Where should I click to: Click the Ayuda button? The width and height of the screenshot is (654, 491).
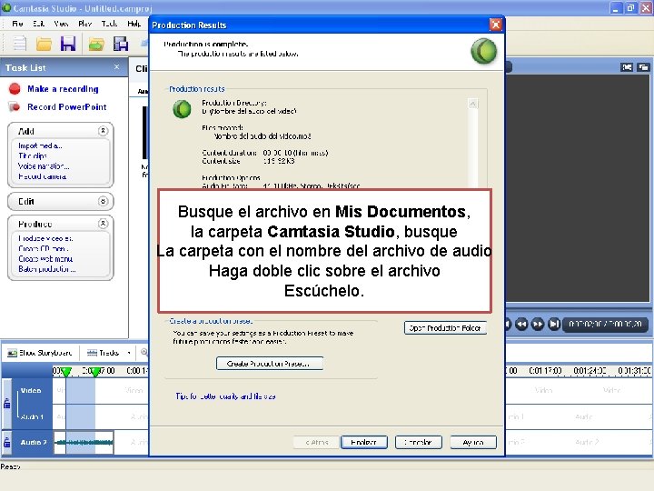coord(473,442)
